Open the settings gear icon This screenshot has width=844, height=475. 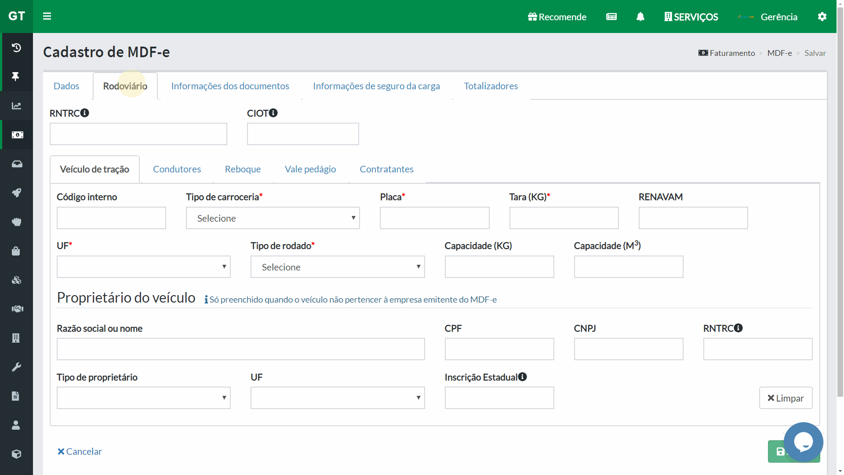tap(822, 17)
